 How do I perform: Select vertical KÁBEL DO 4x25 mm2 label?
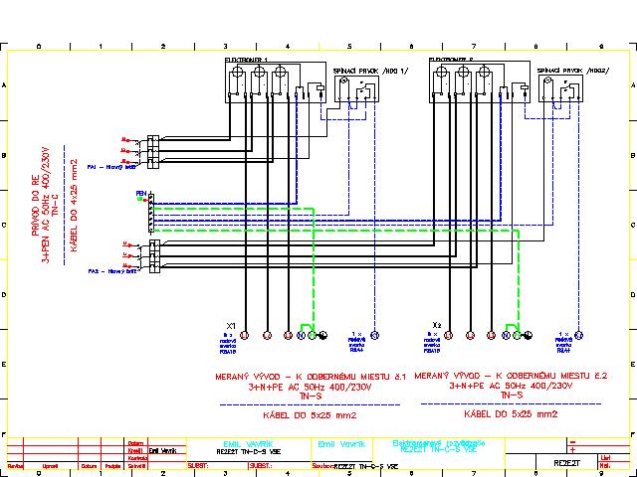[x=74, y=206]
